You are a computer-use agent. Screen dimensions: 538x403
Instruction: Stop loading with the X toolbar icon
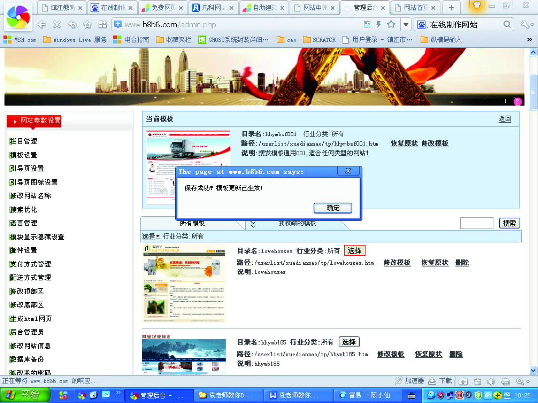coord(57,25)
